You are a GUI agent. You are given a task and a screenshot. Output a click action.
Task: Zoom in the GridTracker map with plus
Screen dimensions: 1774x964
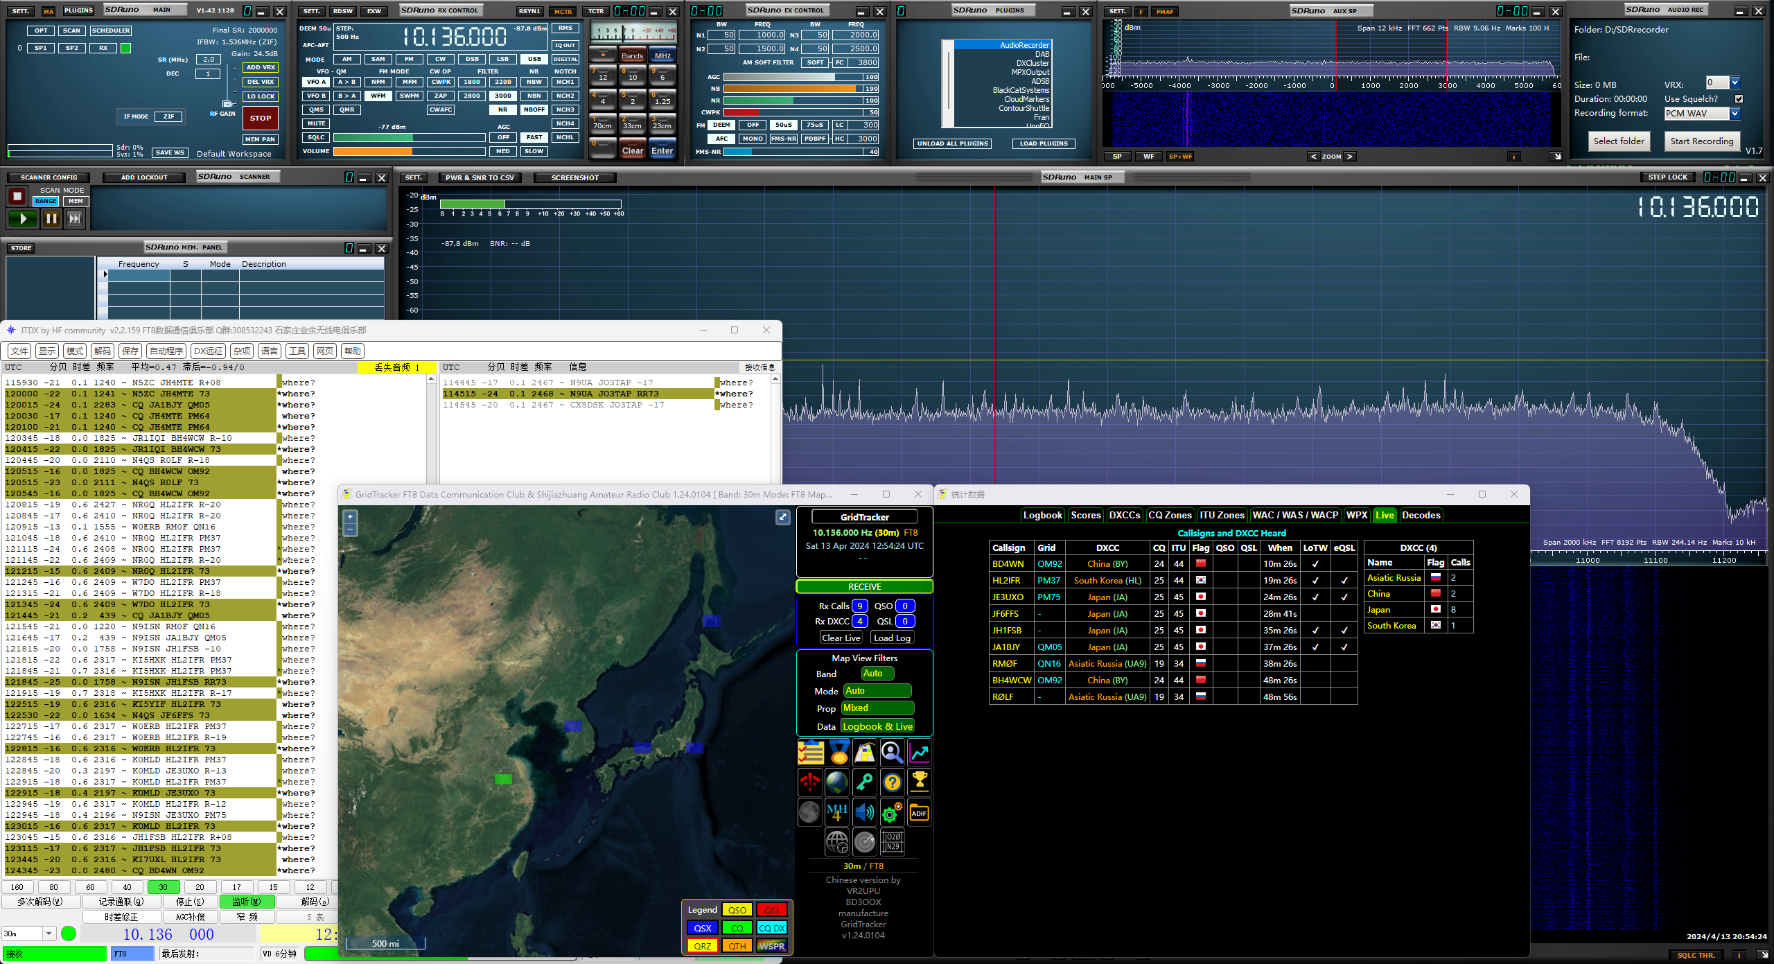pyautogui.click(x=351, y=517)
